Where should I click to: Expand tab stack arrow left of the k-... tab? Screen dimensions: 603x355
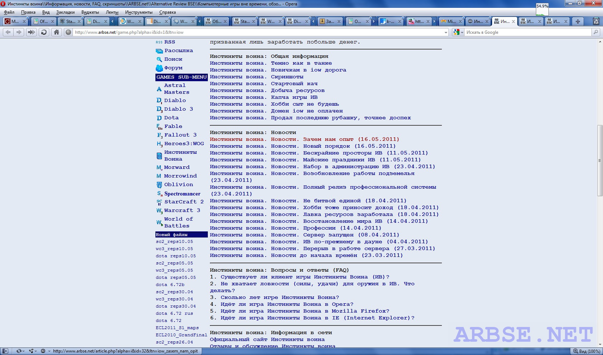click(x=374, y=21)
